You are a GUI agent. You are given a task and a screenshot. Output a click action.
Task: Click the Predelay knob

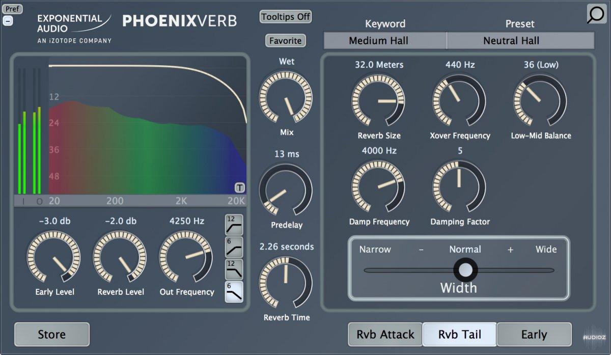click(286, 190)
